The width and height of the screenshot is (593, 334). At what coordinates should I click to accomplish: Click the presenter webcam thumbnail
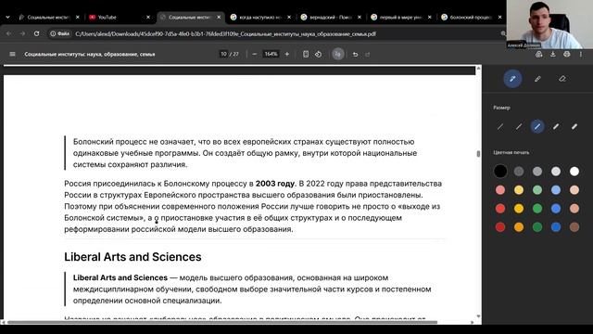[x=549, y=24]
